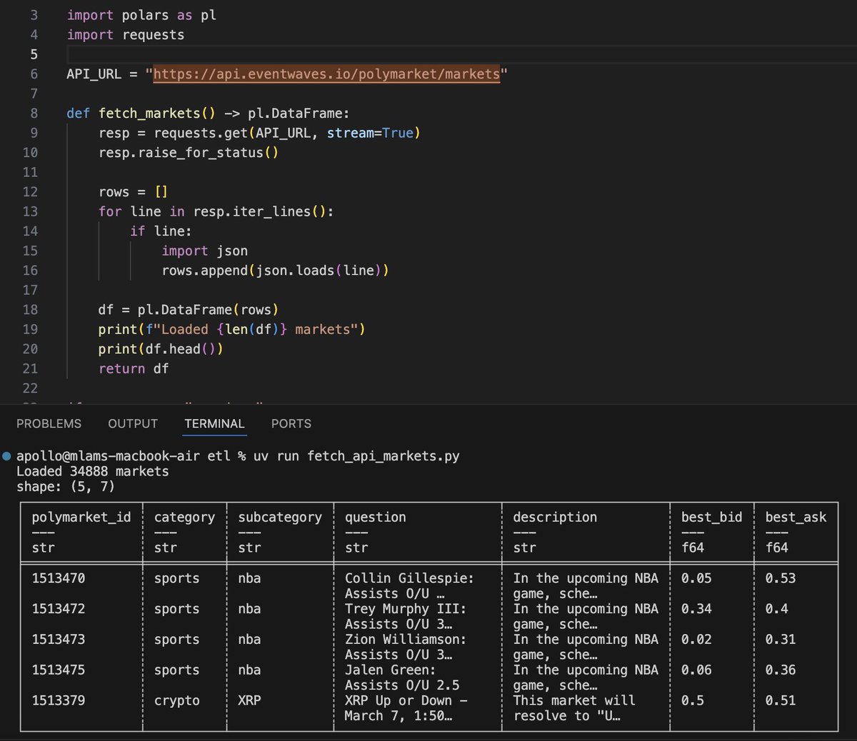This screenshot has height=741, width=857.
Task: Click the 'for line in resp.iter_lines()' statement
Action: coord(216,211)
